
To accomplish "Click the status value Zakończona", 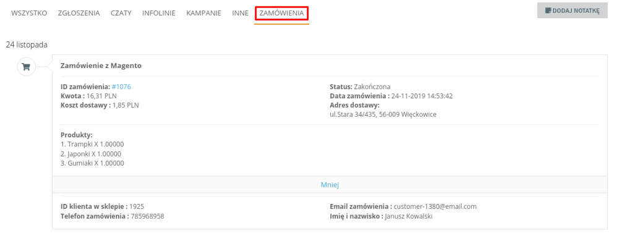I will click(x=372, y=87).
